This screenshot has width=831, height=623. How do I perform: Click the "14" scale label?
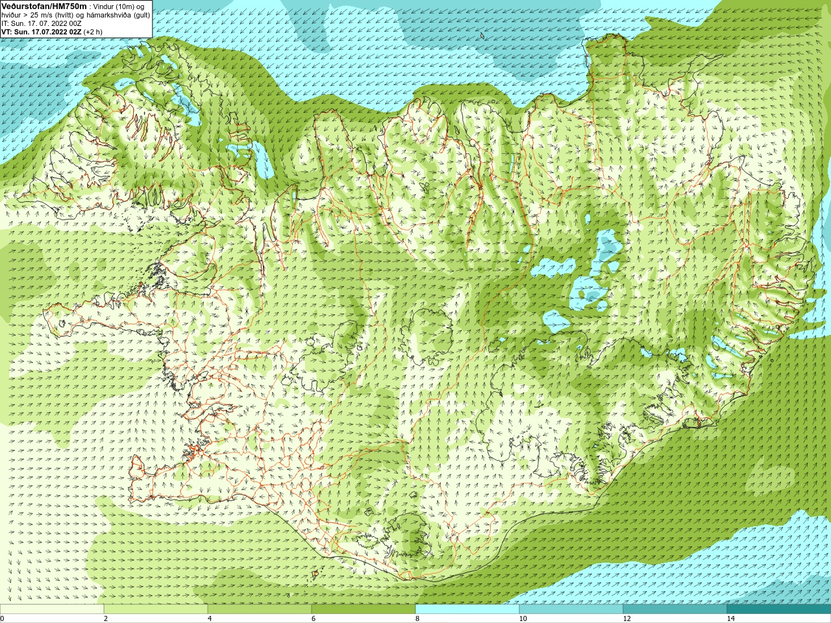731,618
